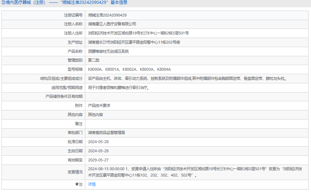This screenshot has height=192, width=311.
Task: Select registrant address ending B2栋5层501号
Action: pyautogui.click(x=138, y=33)
